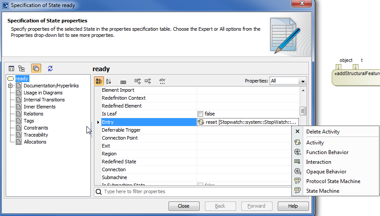380x216 pixels.
Task: Choose Opaque Behavior menu entry
Action: point(335,172)
